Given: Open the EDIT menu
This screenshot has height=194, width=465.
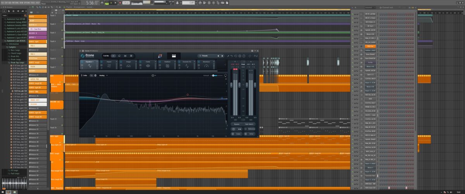Looking at the screenshot, I should [x=6, y=3].
